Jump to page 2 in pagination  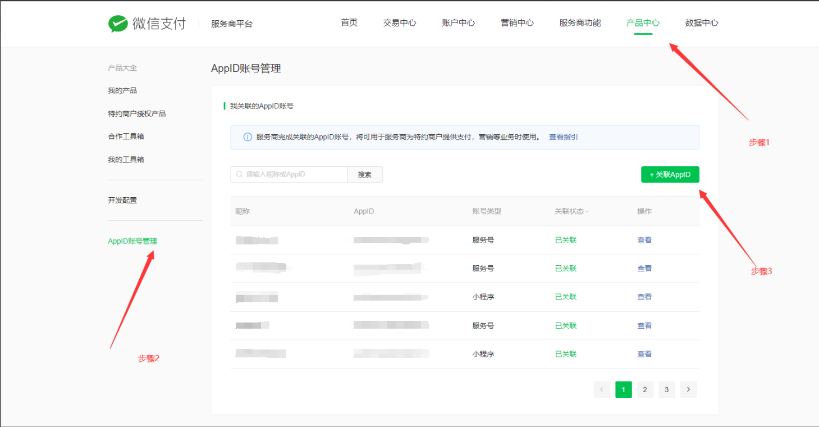point(645,389)
